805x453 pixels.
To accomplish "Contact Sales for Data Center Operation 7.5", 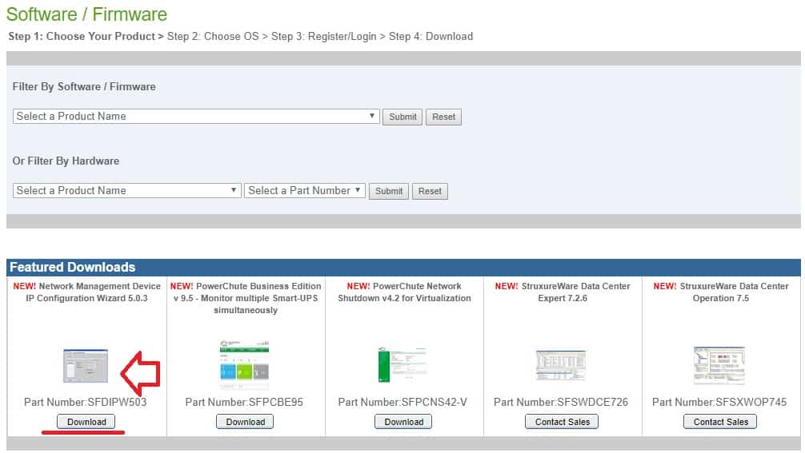I will [720, 422].
